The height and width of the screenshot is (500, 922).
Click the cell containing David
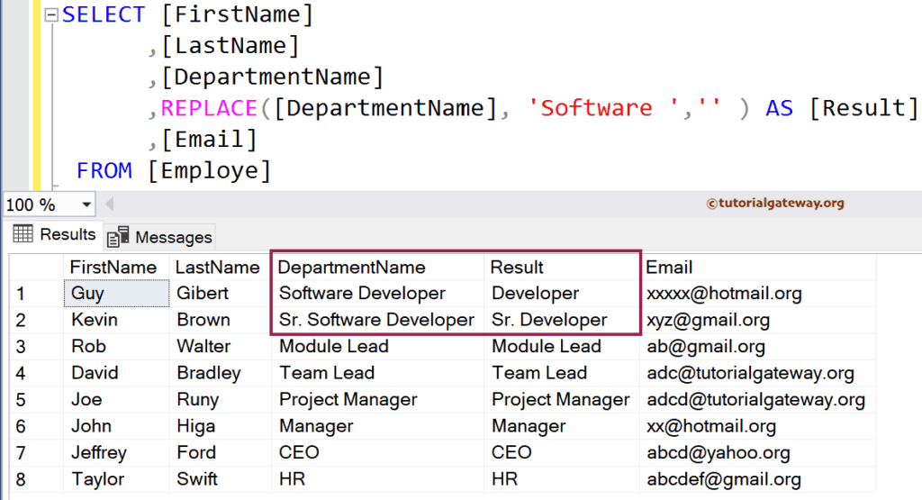click(116, 373)
